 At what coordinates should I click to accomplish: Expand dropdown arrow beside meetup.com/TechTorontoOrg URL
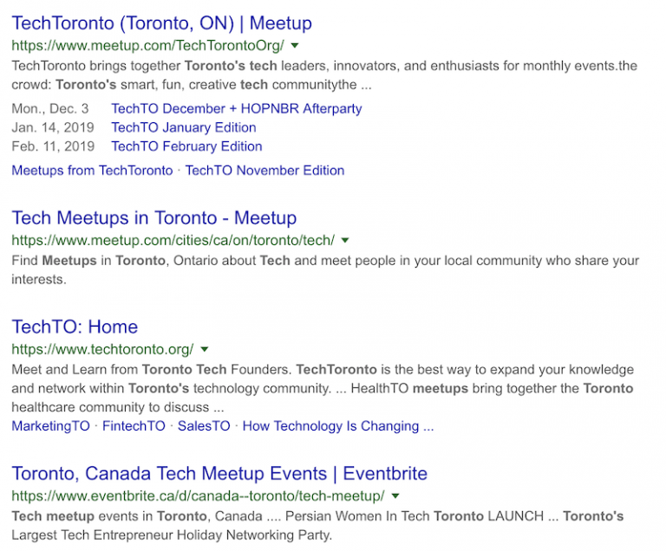click(295, 45)
